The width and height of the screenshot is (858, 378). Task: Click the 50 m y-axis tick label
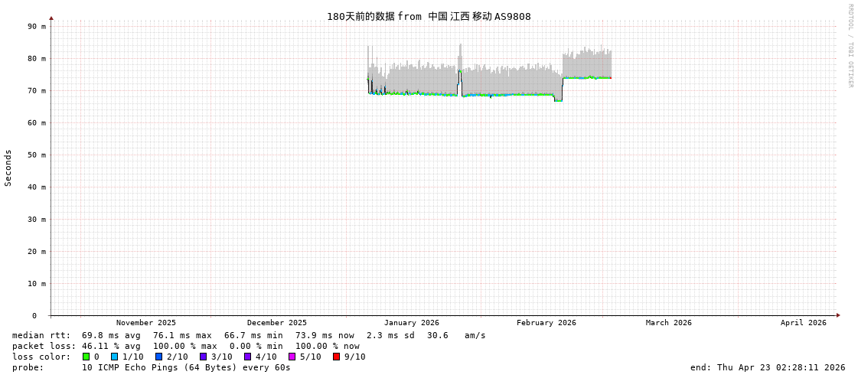[x=37, y=155]
